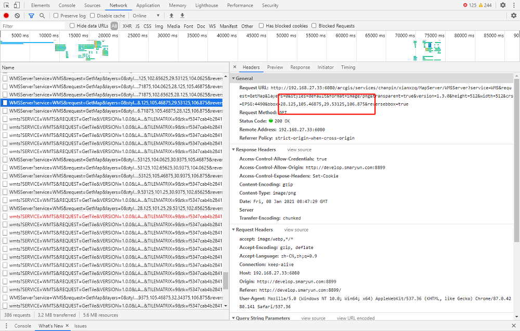Import HAR file upload arrow

(172, 16)
